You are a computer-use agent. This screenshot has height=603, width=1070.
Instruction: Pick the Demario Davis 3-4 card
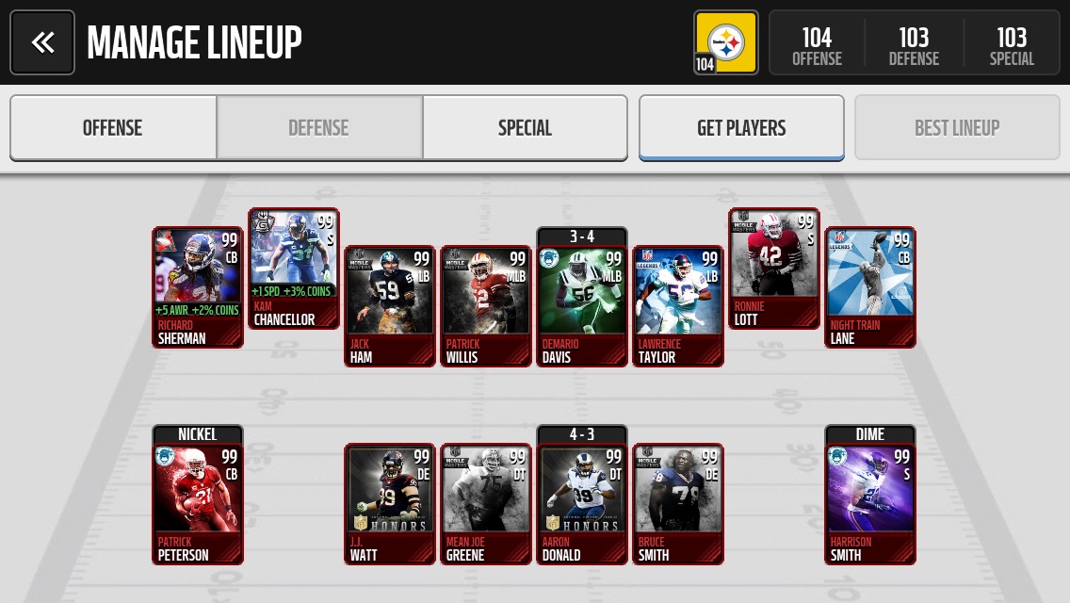pyautogui.click(x=582, y=297)
